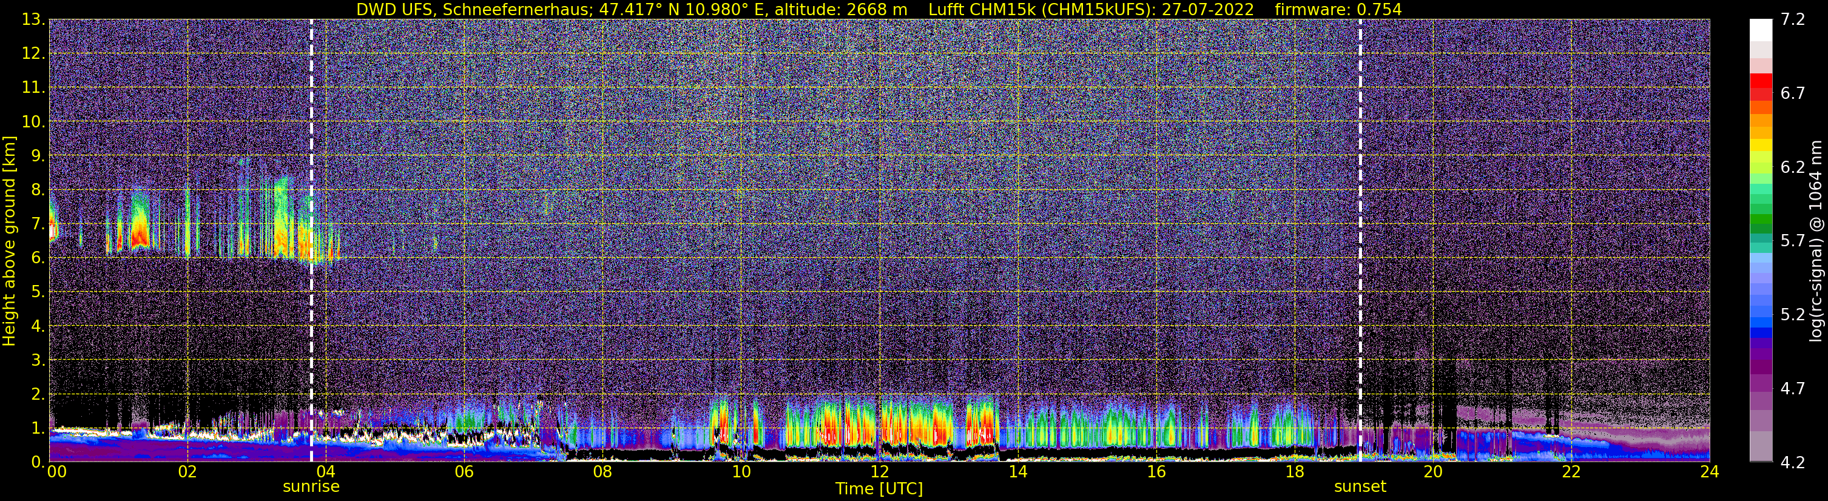This screenshot has height=501, width=1828.
Task: Click colorbar value label '5.7'
Action: 1793,241
